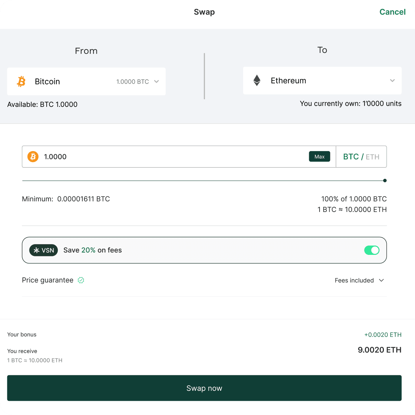
Task: Expand the Fees included section
Action: pos(360,280)
